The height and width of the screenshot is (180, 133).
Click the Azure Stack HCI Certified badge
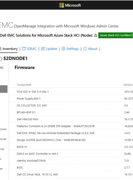coord(116,35)
